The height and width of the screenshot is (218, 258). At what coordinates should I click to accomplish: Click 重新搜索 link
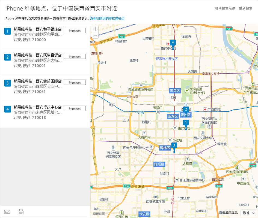click(245, 8)
